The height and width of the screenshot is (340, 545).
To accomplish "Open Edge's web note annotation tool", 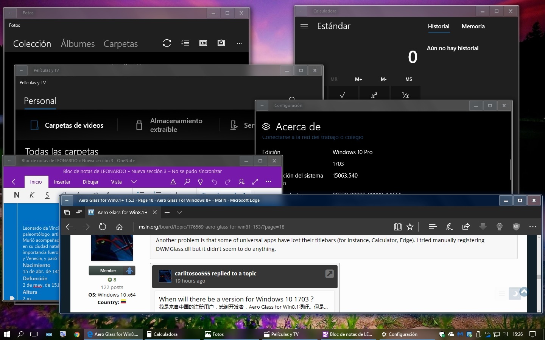I will 449,227.
